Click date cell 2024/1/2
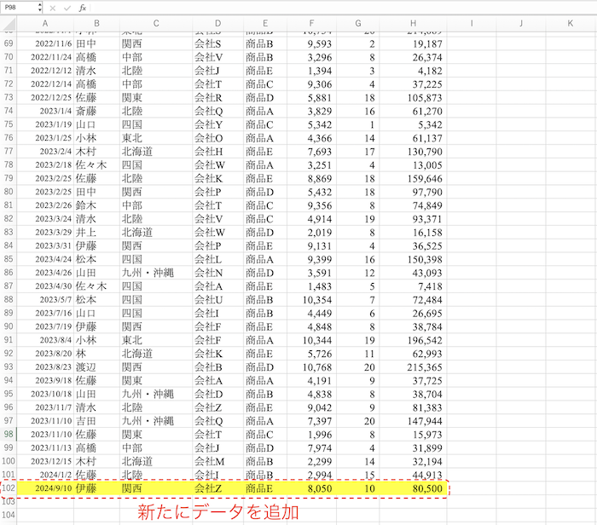597x525 pixels. coord(45,475)
